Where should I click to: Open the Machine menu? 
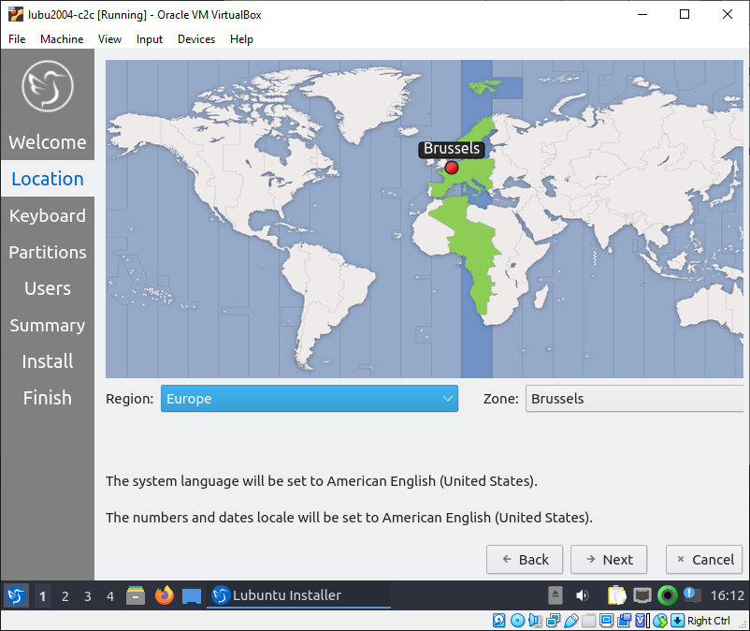[62, 39]
